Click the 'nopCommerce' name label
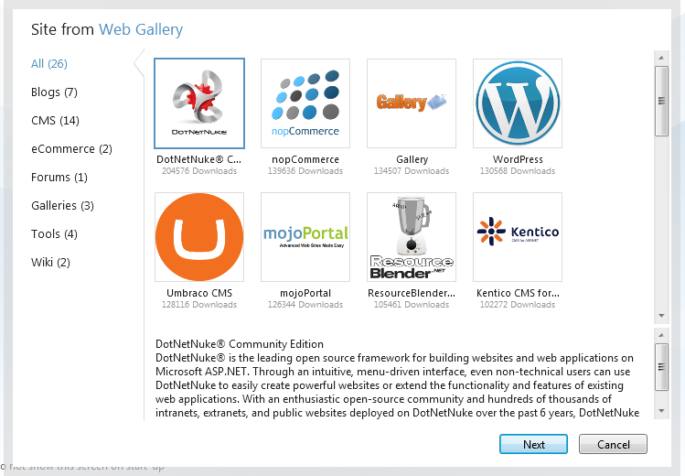 pos(305,159)
